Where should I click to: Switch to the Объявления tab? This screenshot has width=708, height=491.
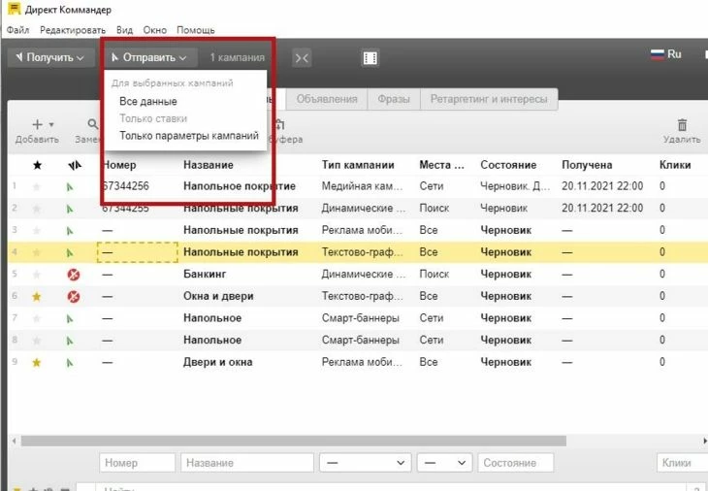(327, 99)
